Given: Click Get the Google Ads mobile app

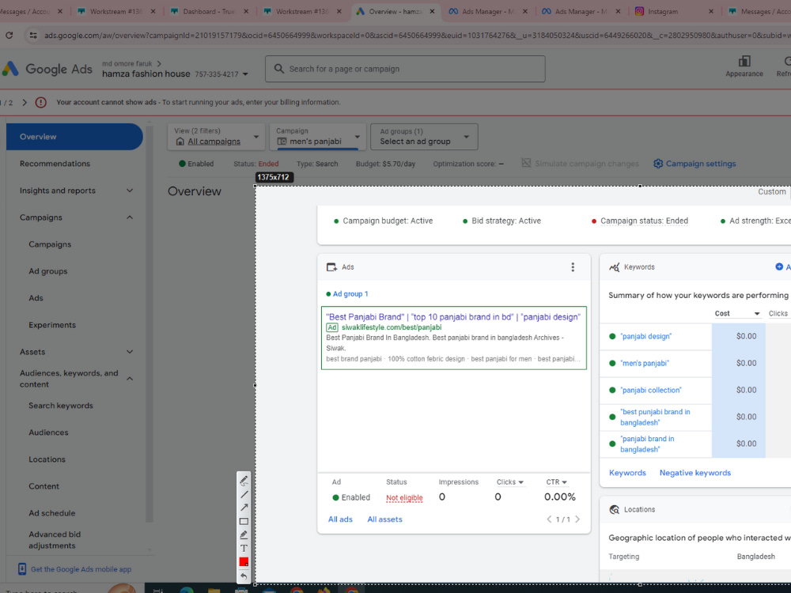Looking at the screenshot, I should pyautogui.click(x=81, y=568).
